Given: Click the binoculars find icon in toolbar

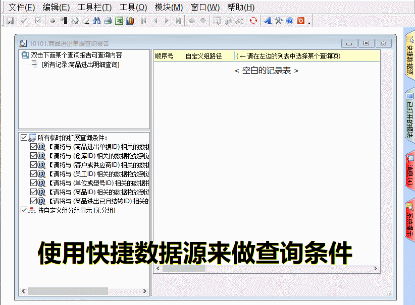Looking at the screenshot, I should 96,21.
